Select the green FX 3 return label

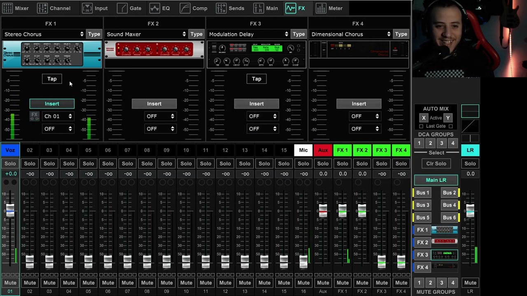tap(382, 150)
